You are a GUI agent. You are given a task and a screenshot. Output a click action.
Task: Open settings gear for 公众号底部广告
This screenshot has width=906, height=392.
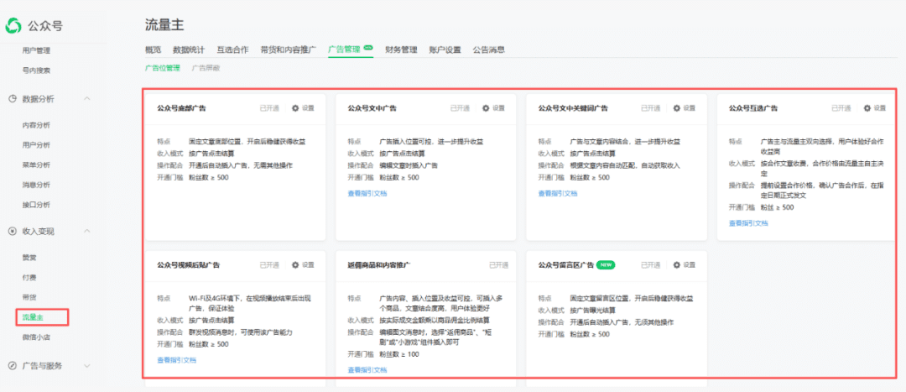295,108
